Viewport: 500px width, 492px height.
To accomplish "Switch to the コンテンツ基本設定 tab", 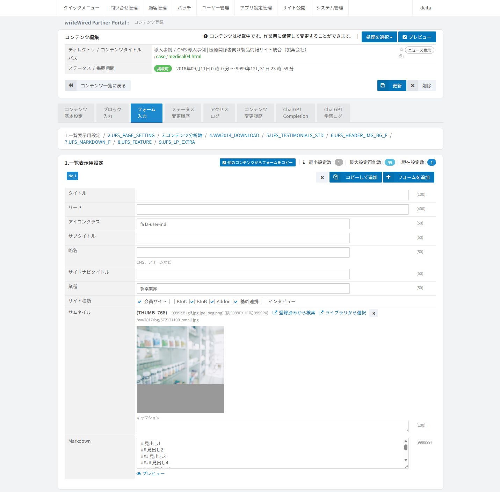I will [76, 113].
